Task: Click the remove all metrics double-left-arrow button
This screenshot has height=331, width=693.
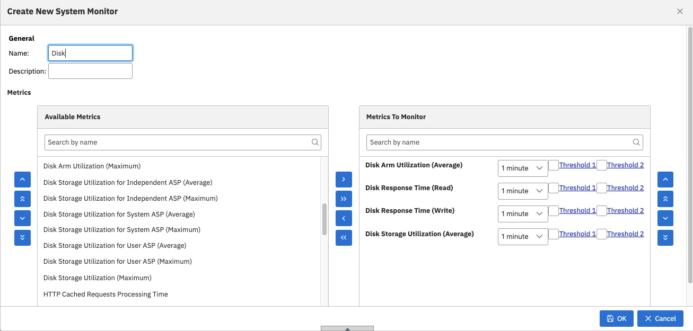Action: [x=344, y=238]
